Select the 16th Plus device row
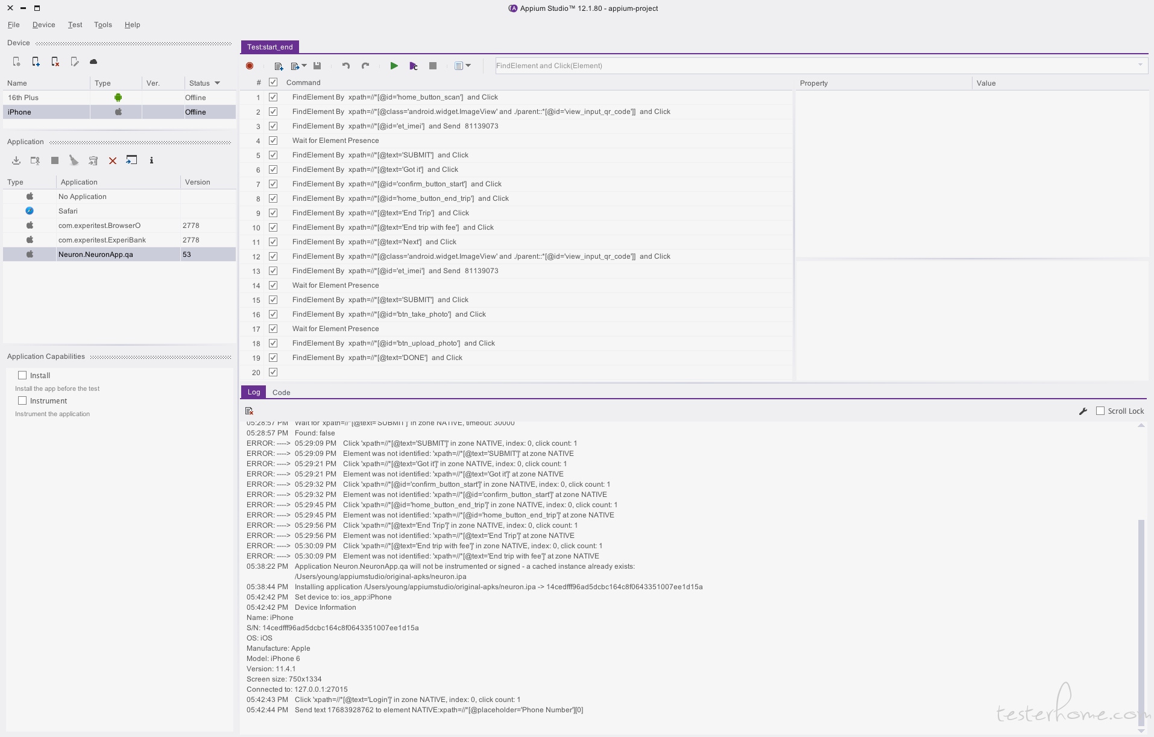Viewport: 1154px width, 737px height. coord(119,98)
